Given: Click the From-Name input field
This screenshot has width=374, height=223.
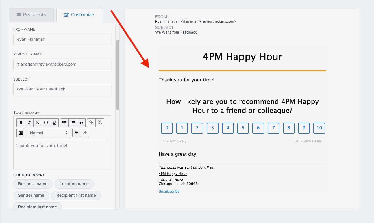Looking at the screenshot, I should 62,40.
